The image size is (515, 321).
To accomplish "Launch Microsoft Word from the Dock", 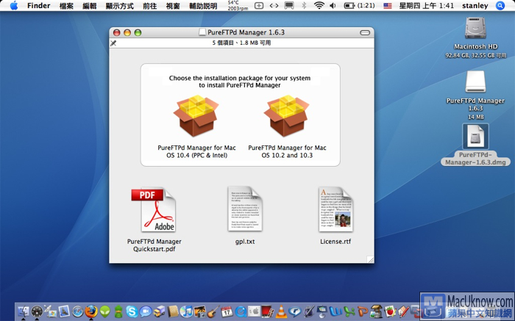I will (335, 311).
